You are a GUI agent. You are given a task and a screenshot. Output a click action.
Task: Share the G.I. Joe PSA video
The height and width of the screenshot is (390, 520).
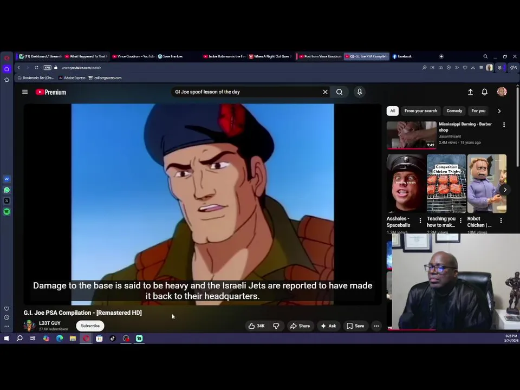[x=300, y=326]
